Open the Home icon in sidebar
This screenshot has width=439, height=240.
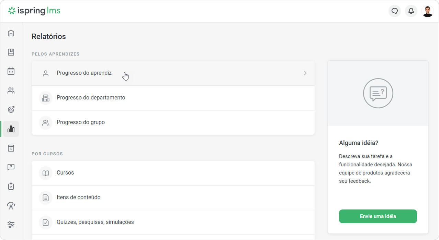tap(11, 33)
